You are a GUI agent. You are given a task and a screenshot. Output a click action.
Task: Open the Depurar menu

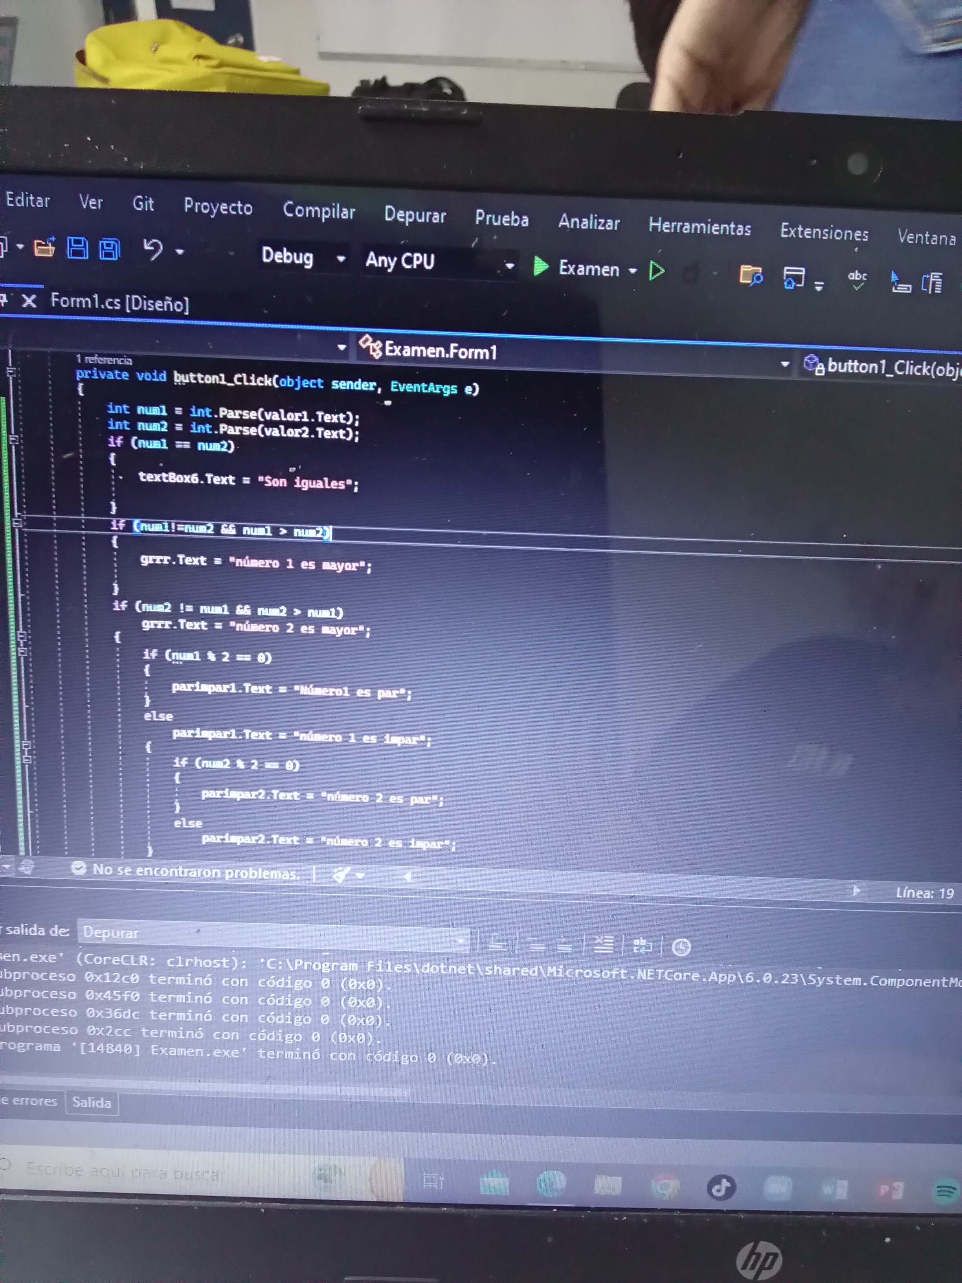(415, 215)
